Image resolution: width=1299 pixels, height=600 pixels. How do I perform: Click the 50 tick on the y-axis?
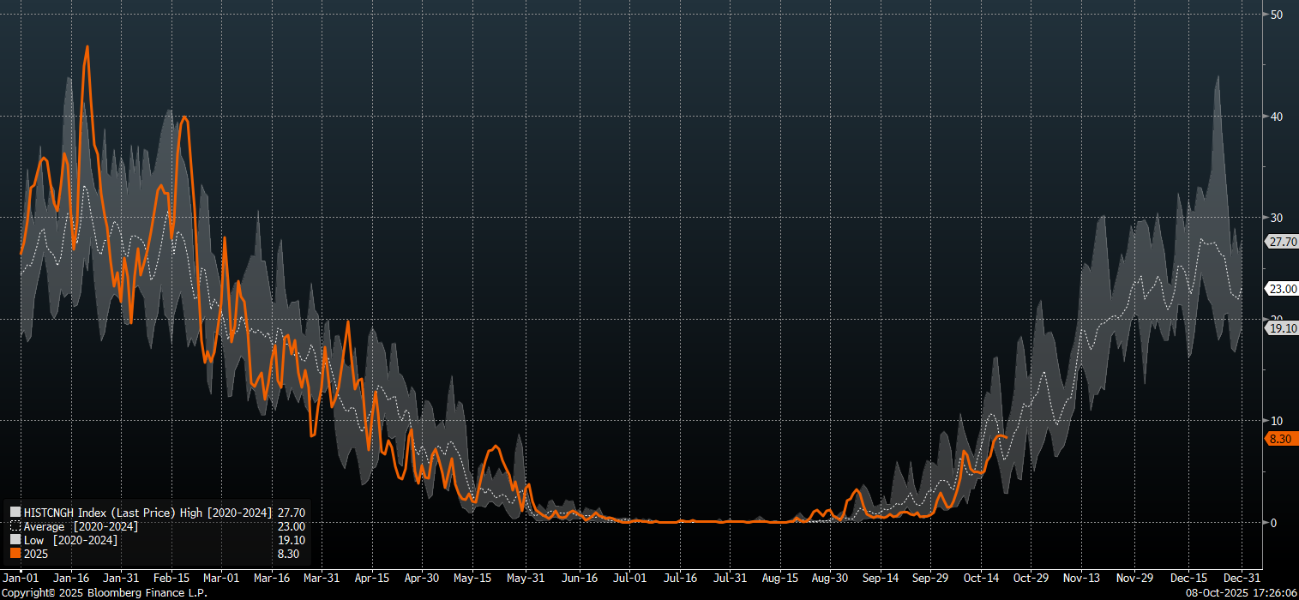(x=1276, y=15)
